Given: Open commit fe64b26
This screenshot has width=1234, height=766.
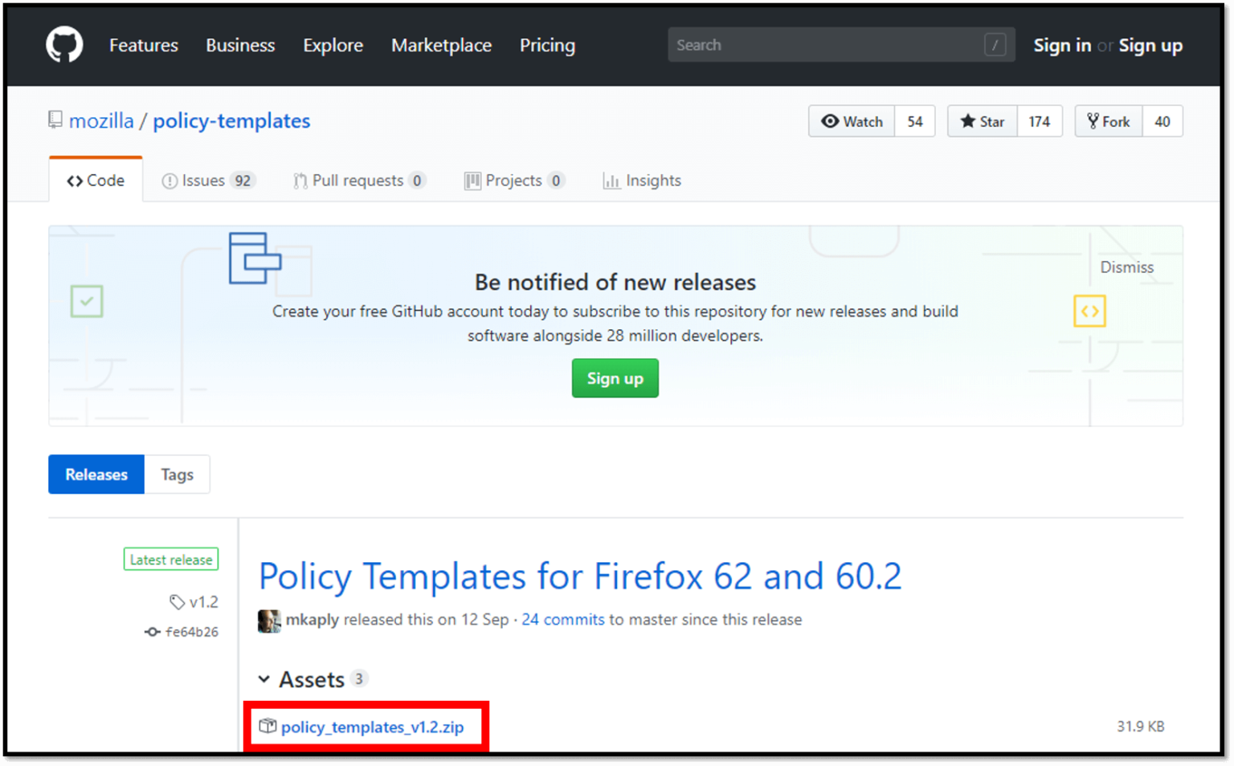Looking at the screenshot, I should coord(192,632).
